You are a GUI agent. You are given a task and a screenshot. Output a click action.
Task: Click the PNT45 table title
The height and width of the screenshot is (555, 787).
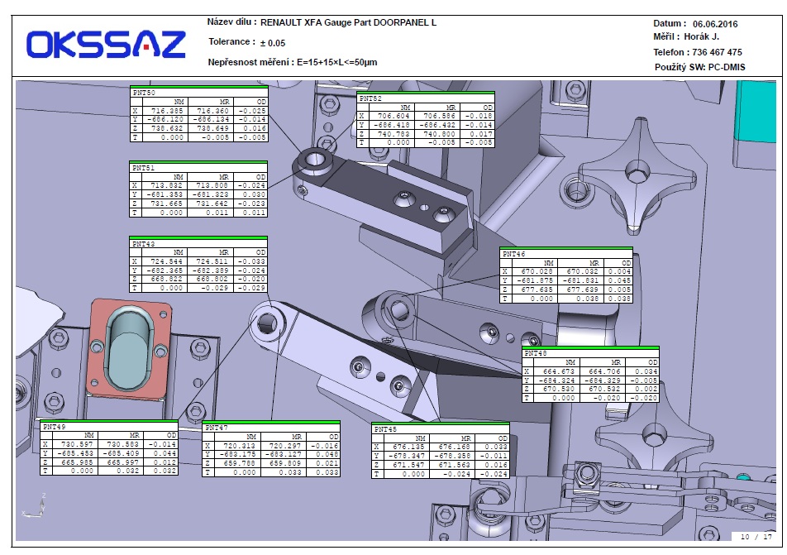tap(385, 429)
